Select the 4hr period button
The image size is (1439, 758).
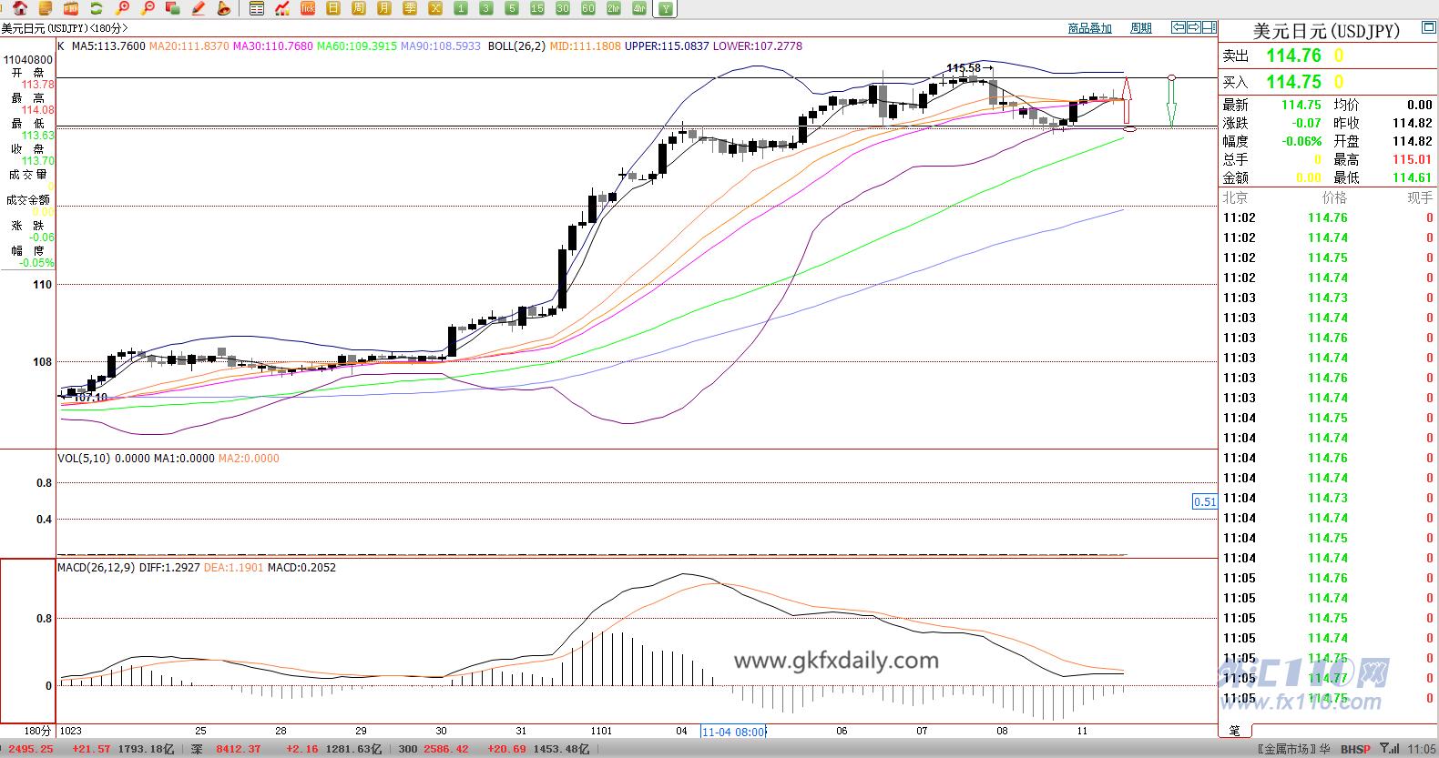click(639, 8)
